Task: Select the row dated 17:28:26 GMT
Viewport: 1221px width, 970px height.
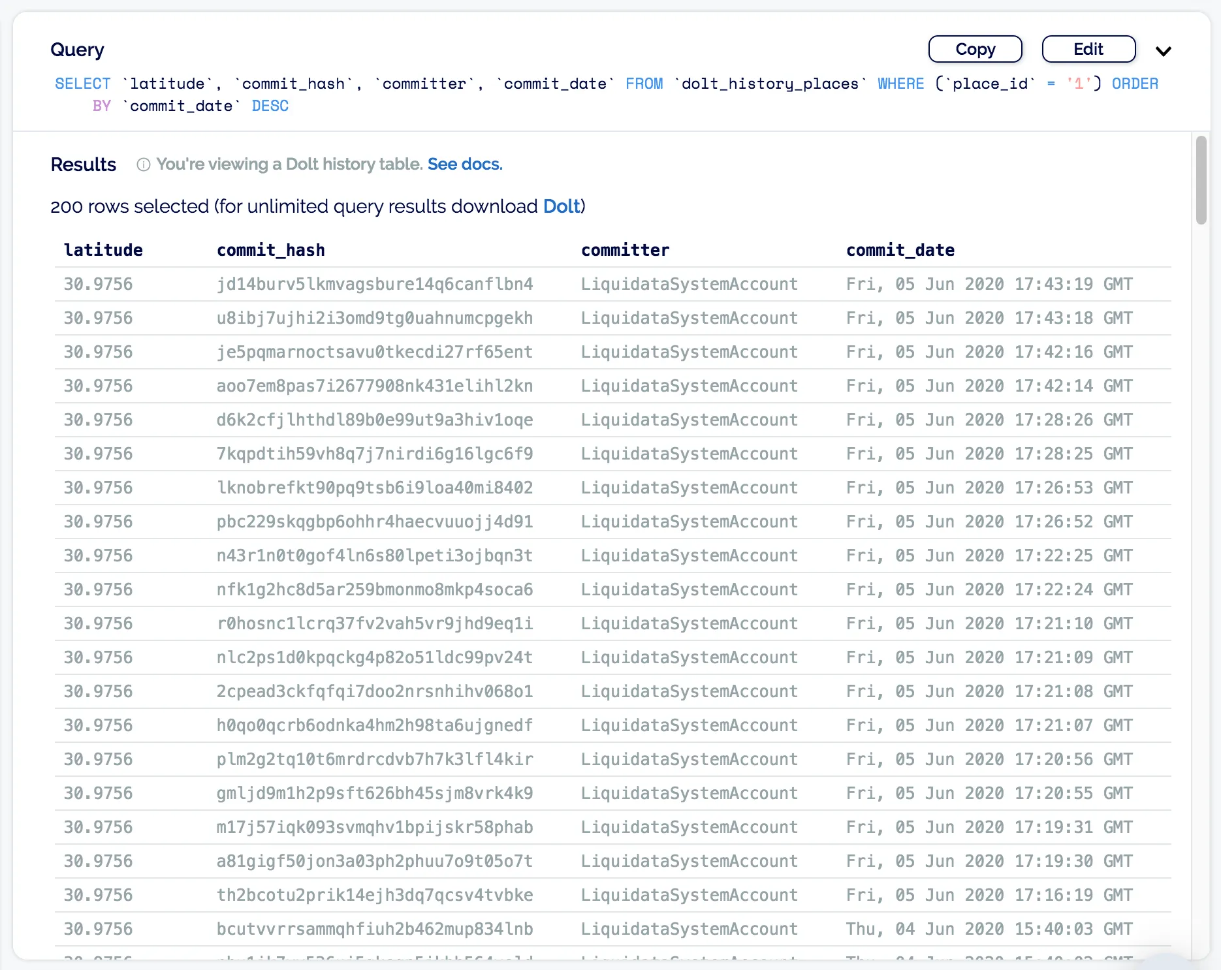Action: tap(989, 420)
